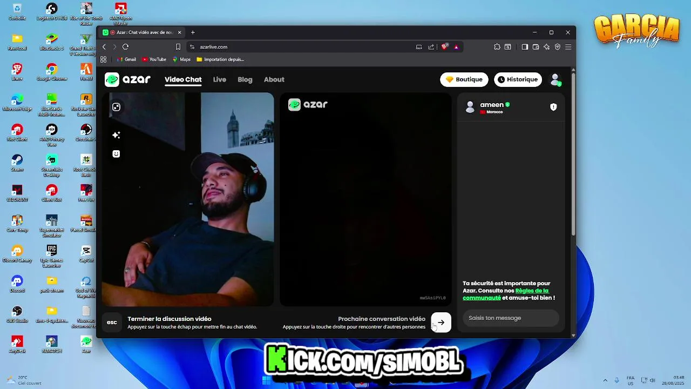
Task: Click the share page icon in address bar
Action: coord(431,47)
